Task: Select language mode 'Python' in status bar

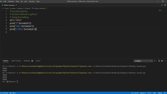Action: (160, 93)
